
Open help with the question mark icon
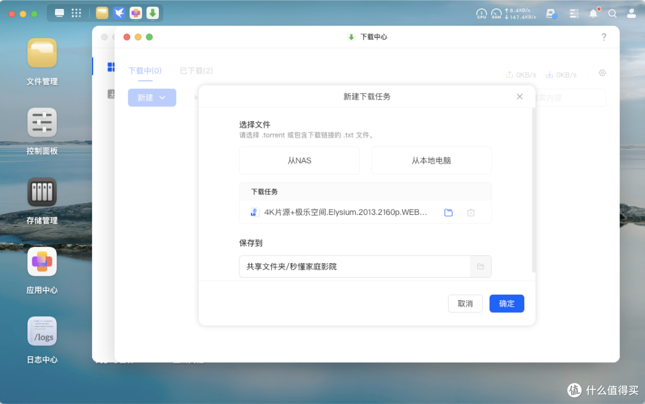[603, 37]
